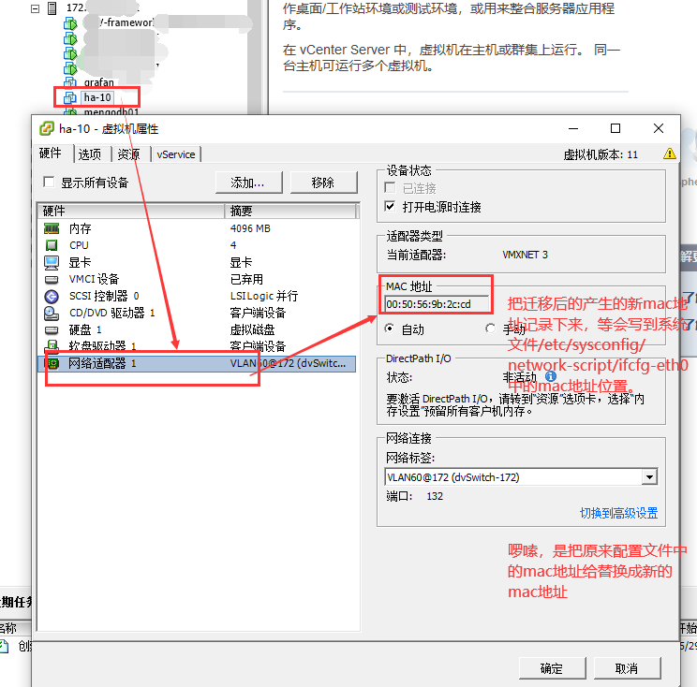Click the VMXNET 3 adapter type text
This screenshot has height=687, width=697.
[x=525, y=255]
